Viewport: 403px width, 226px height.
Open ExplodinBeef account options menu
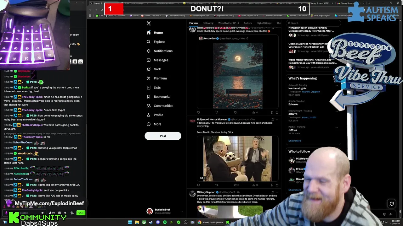pyautogui.click(x=182, y=211)
